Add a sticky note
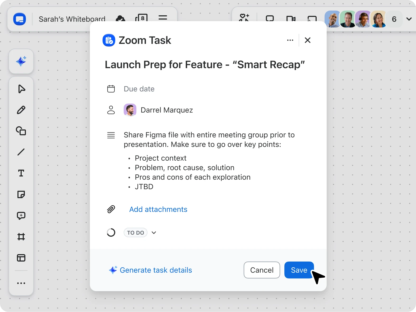 21,194
